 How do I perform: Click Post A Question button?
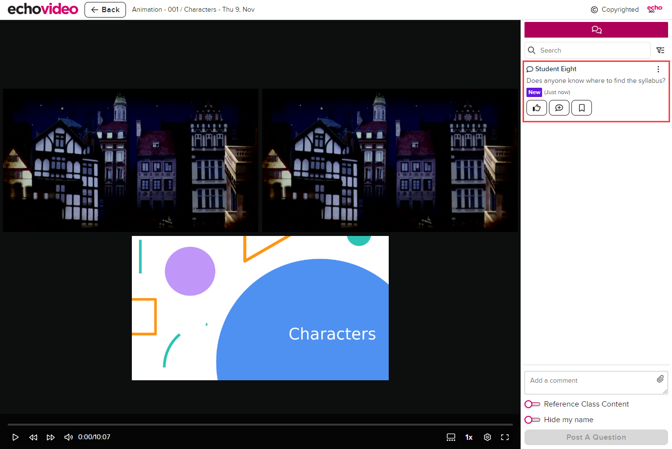tap(596, 437)
